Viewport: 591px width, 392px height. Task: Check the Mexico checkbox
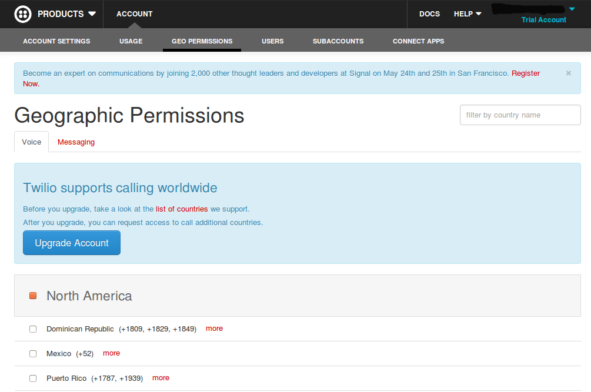[x=33, y=354]
